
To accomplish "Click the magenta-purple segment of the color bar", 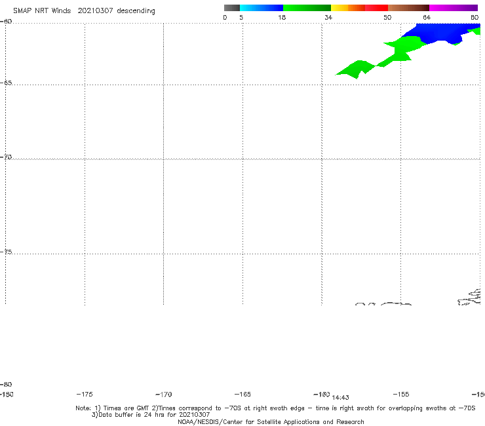I will pyautogui.click(x=454, y=8).
